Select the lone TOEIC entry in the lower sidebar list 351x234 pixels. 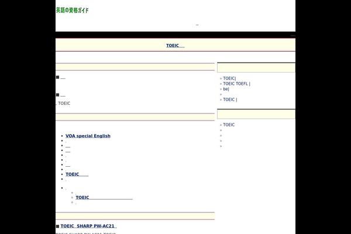229,125
